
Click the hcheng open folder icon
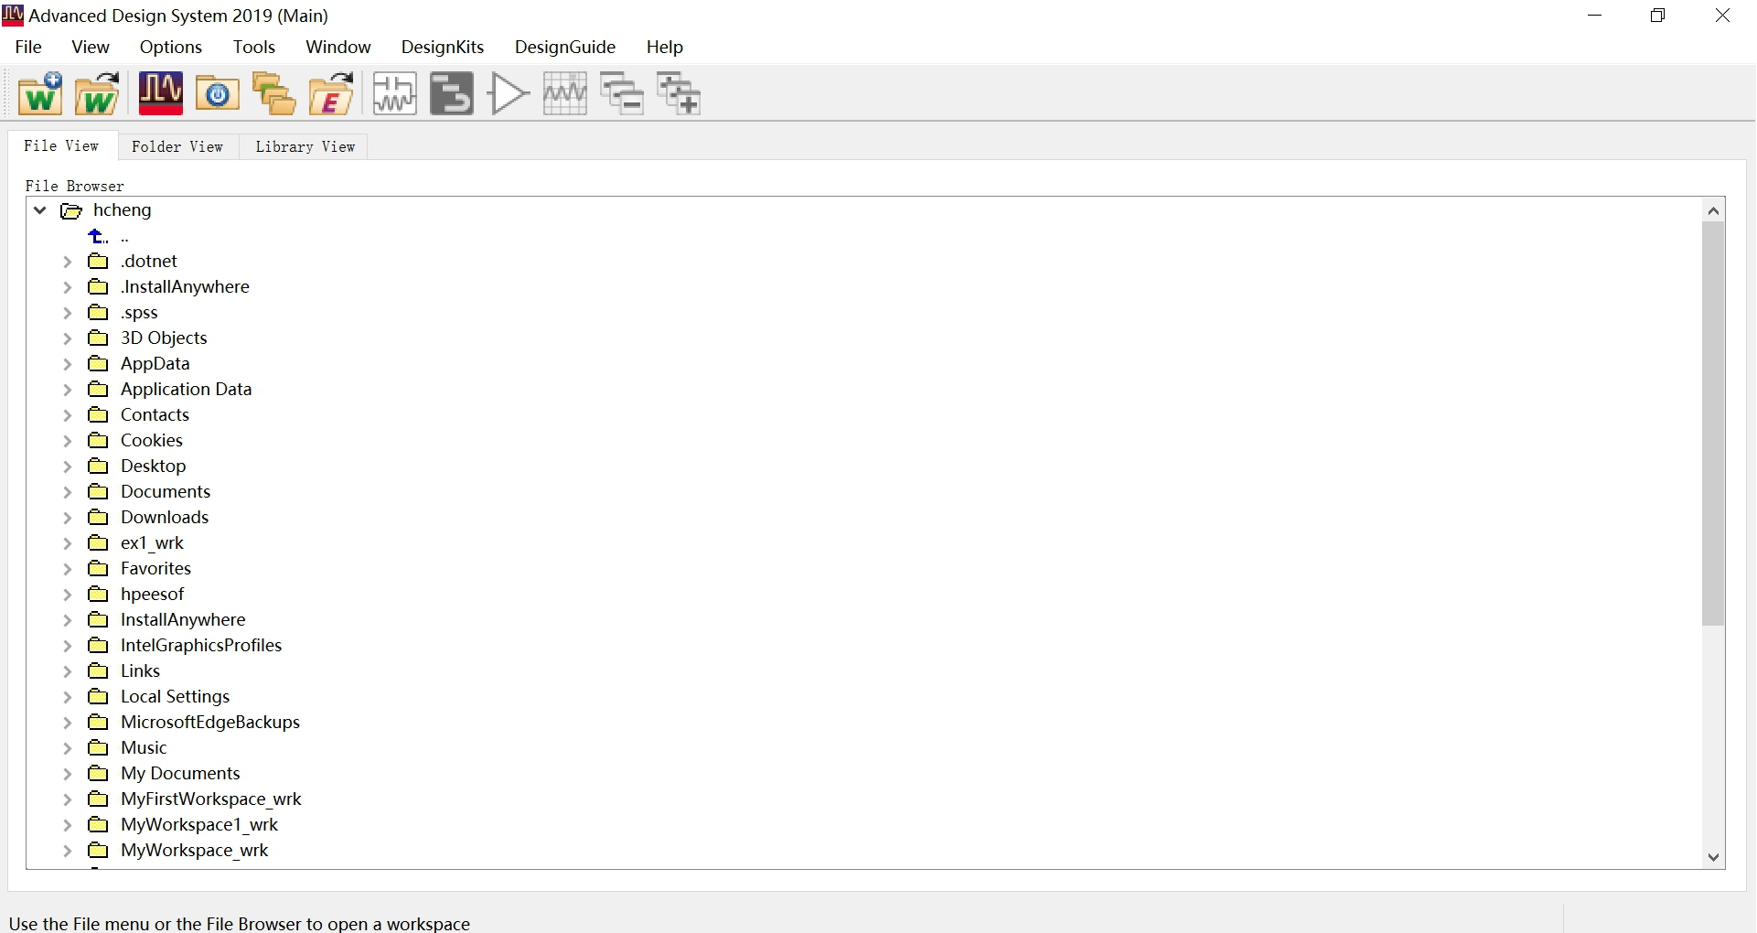71,211
